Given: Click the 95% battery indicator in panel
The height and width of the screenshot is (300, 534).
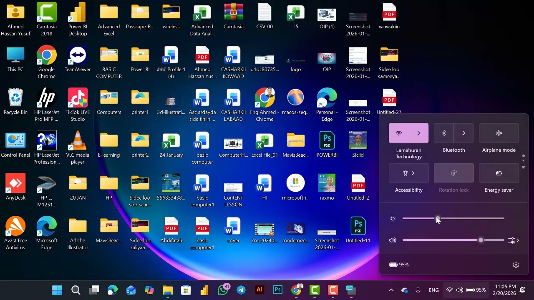Looking at the screenshot, I should [x=399, y=265].
